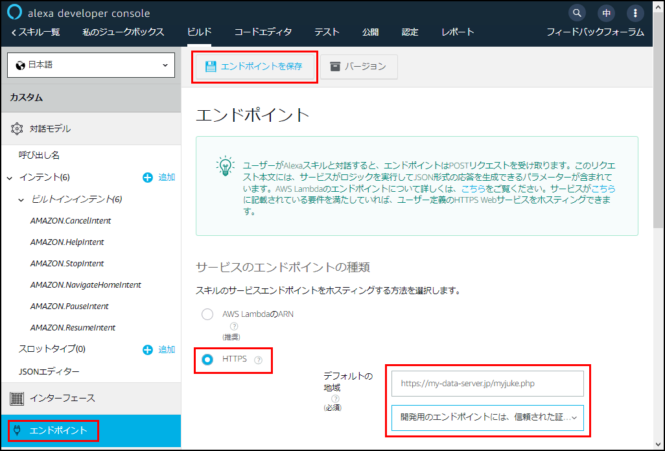665x451 pixels.
Task: Click the help icon next to HTTPS
Action: pos(258,360)
